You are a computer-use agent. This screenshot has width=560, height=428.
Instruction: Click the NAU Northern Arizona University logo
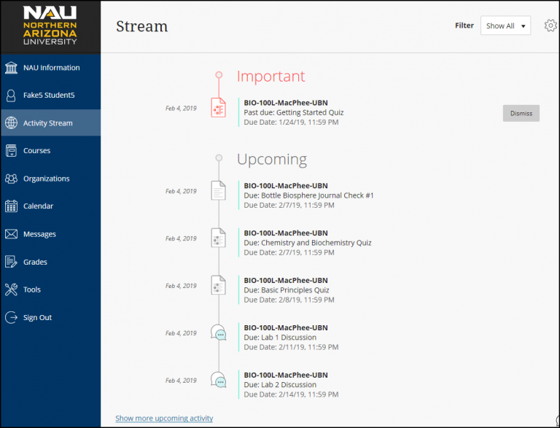tap(50, 26)
